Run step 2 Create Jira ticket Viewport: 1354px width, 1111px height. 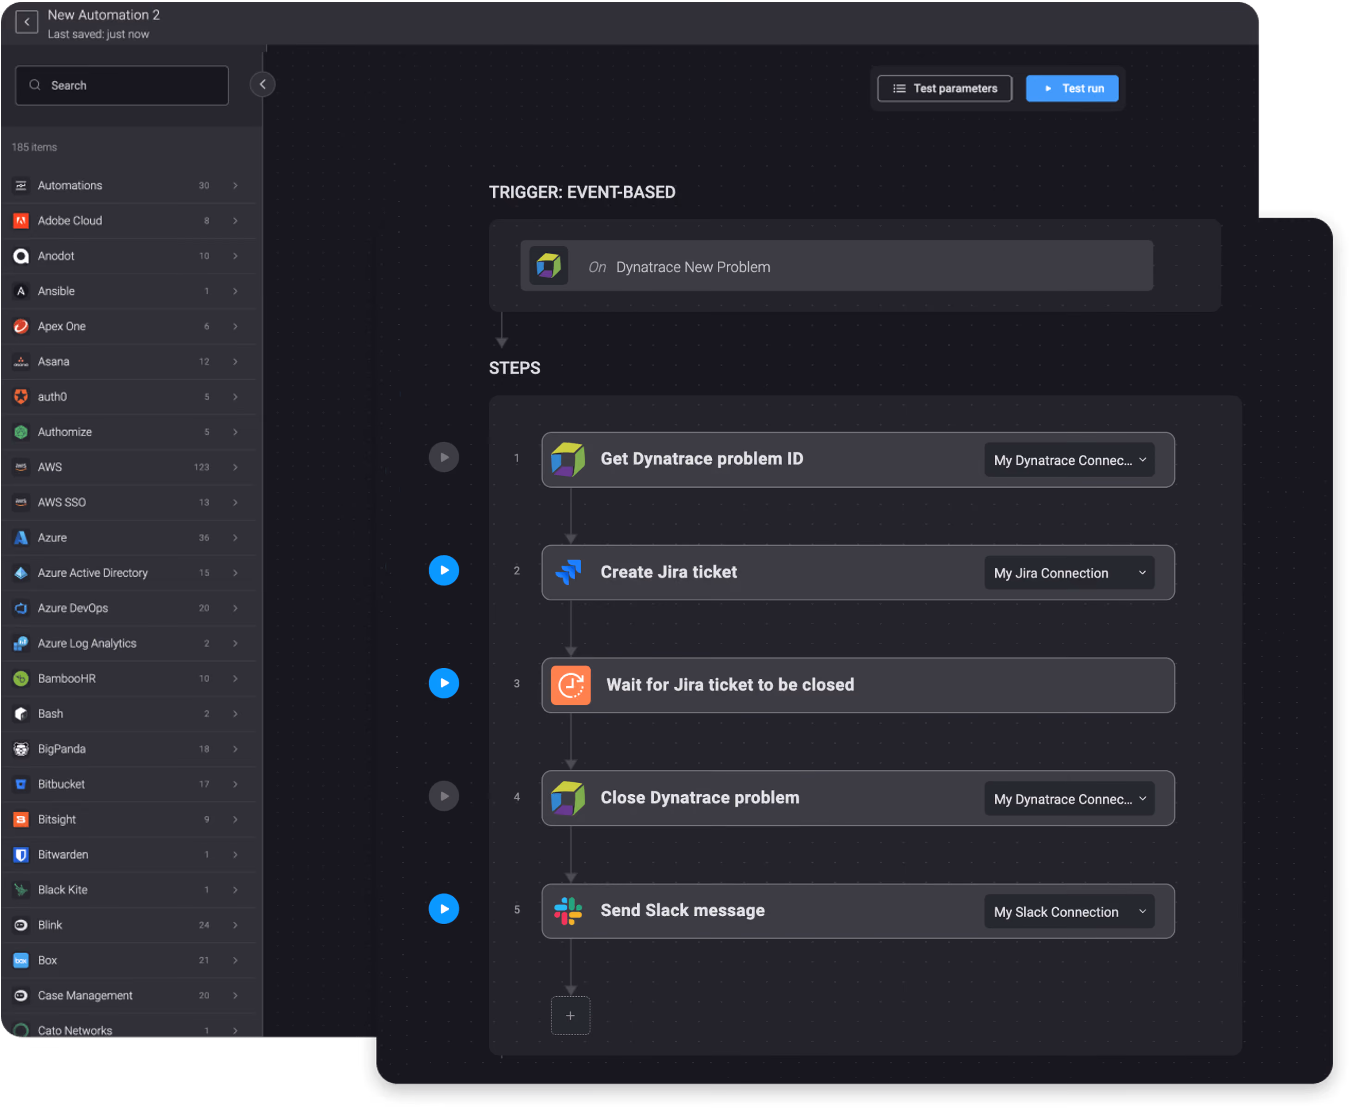tap(445, 571)
